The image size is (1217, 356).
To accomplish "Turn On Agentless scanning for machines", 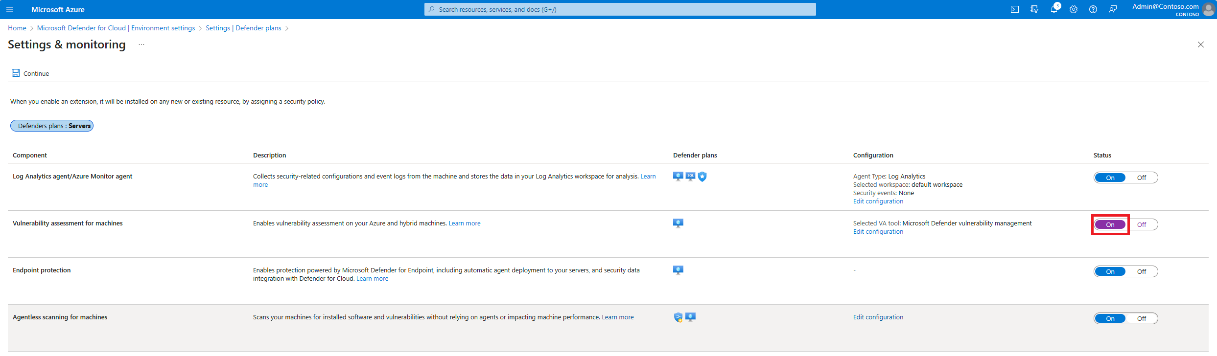I will point(1110,318).
